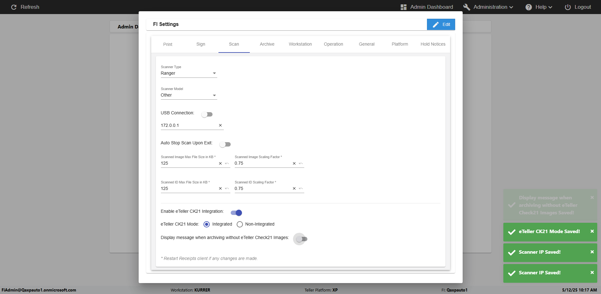Screen dimensions: 601x294
Task: Clear Scanned Image Scaling Factor value
Action: click(294, 163)
